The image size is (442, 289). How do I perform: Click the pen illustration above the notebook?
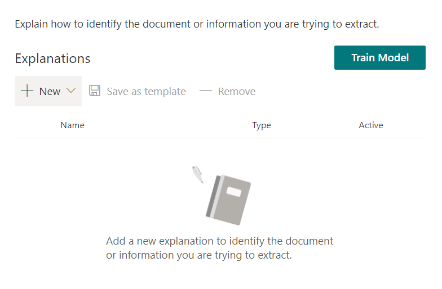point(197,174)
